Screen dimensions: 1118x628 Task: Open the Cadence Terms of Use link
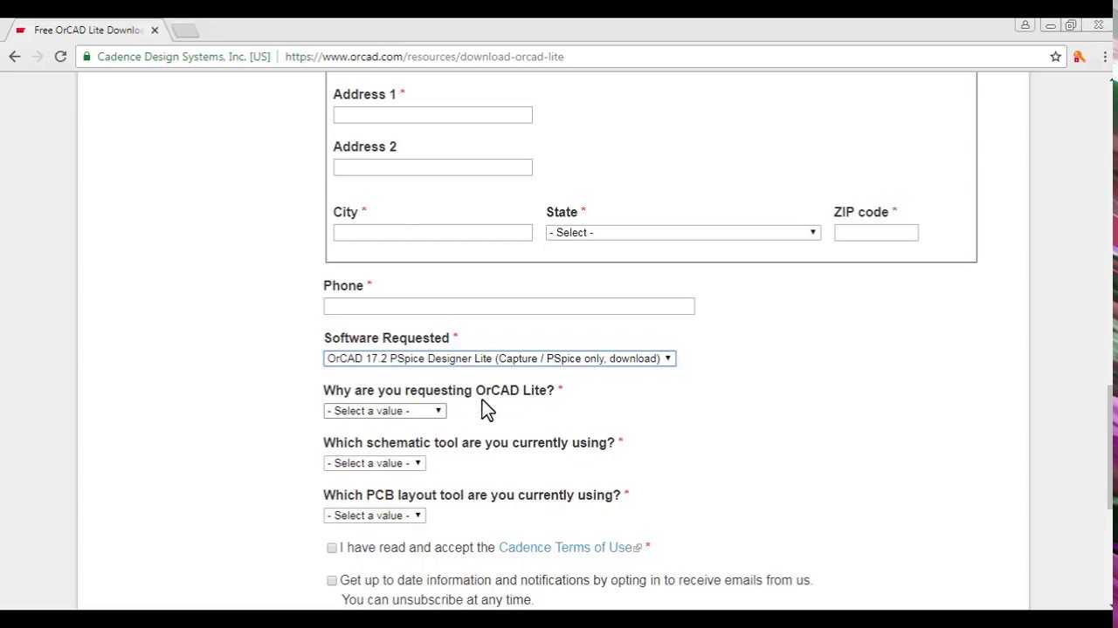point(565,548)
